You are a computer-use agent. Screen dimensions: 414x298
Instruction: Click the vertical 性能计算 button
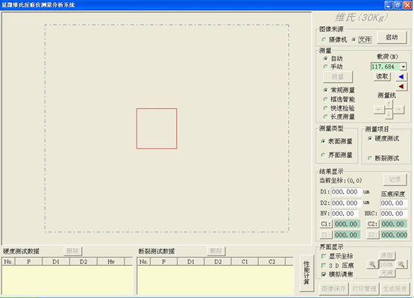(307, 273)
